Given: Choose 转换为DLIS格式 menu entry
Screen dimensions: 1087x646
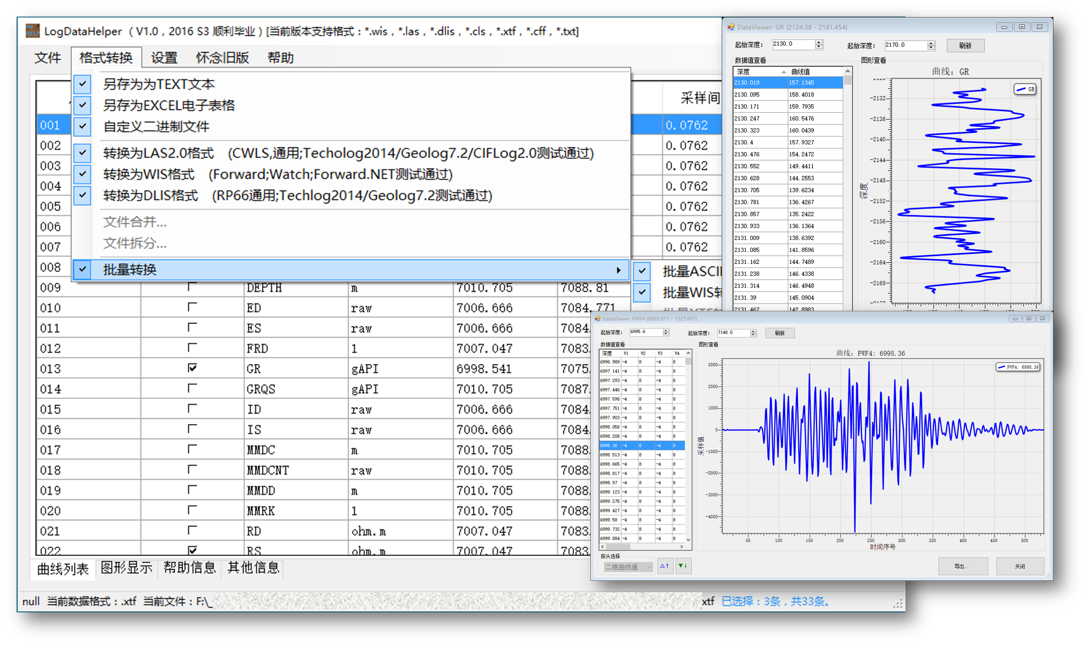Looking at the screenshot, I should 351,196.
